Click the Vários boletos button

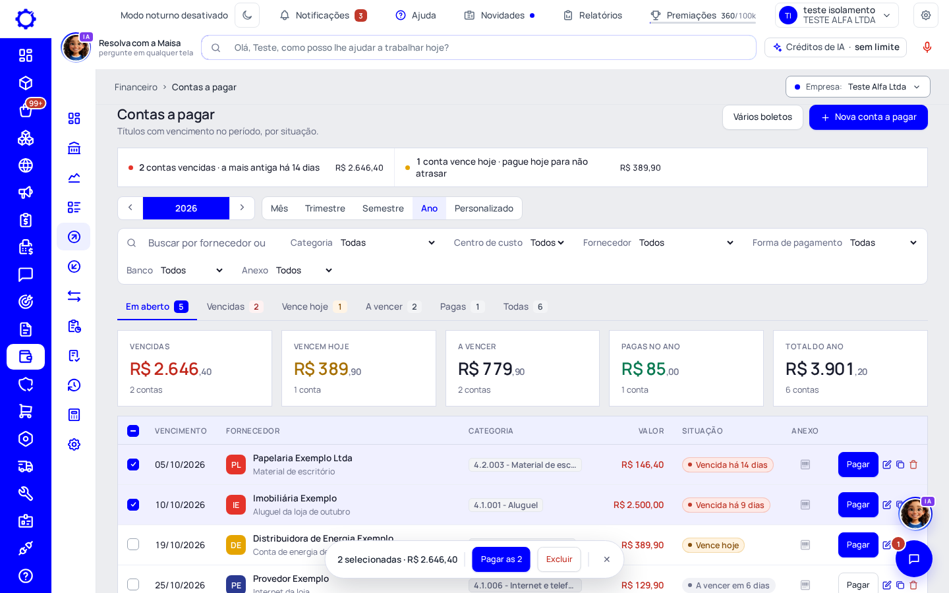pos(762,117)
